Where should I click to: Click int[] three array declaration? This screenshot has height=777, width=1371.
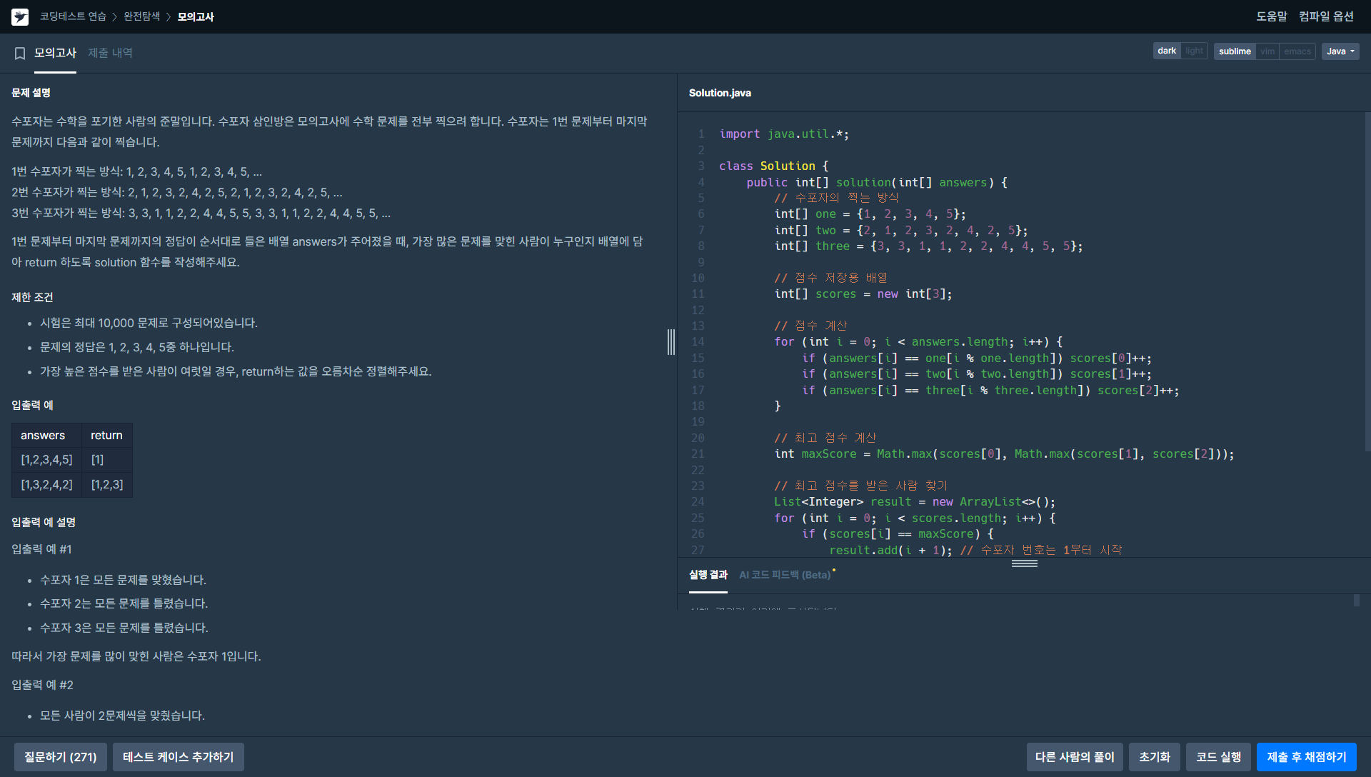click(x=928, y=246)
